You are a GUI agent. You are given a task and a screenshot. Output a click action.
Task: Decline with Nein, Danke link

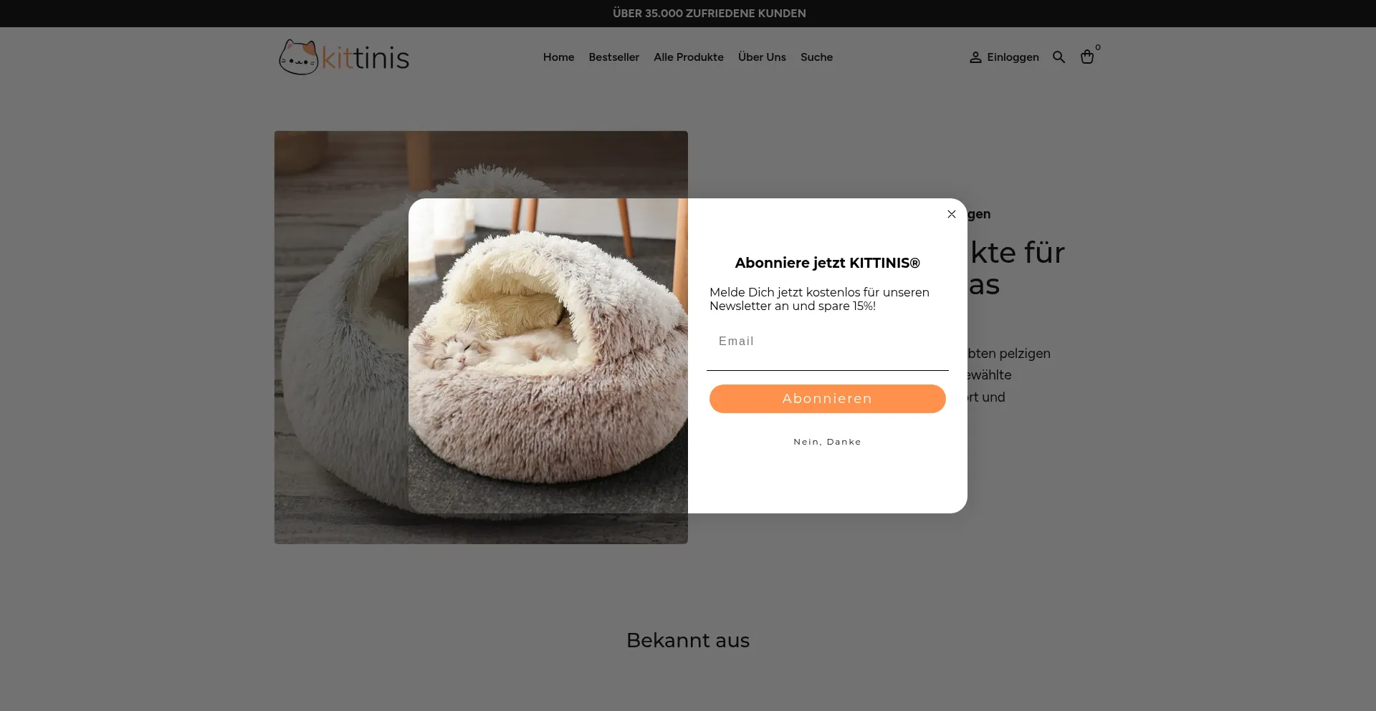coord(827,442)
